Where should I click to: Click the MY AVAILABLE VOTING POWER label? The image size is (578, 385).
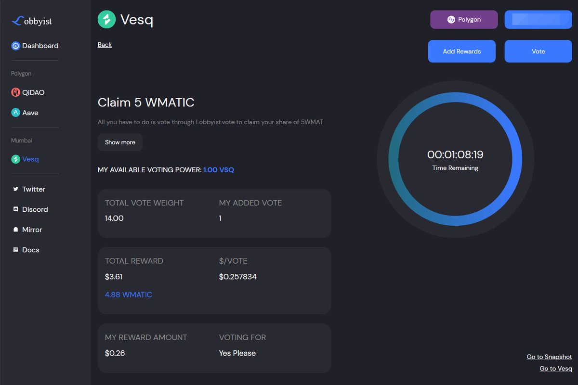(149, 170)
